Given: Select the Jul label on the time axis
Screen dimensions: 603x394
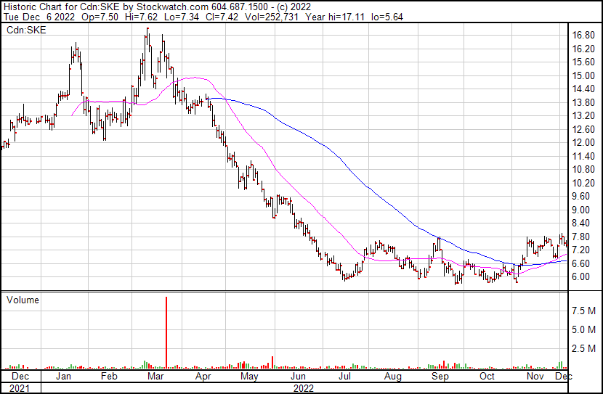Looking at the screenshot, I should 345,377.
